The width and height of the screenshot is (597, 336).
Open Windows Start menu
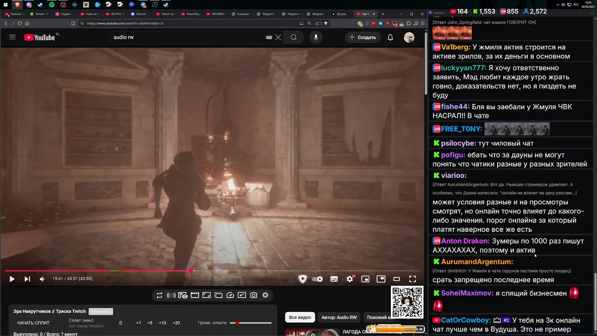(x=6, y=5)
